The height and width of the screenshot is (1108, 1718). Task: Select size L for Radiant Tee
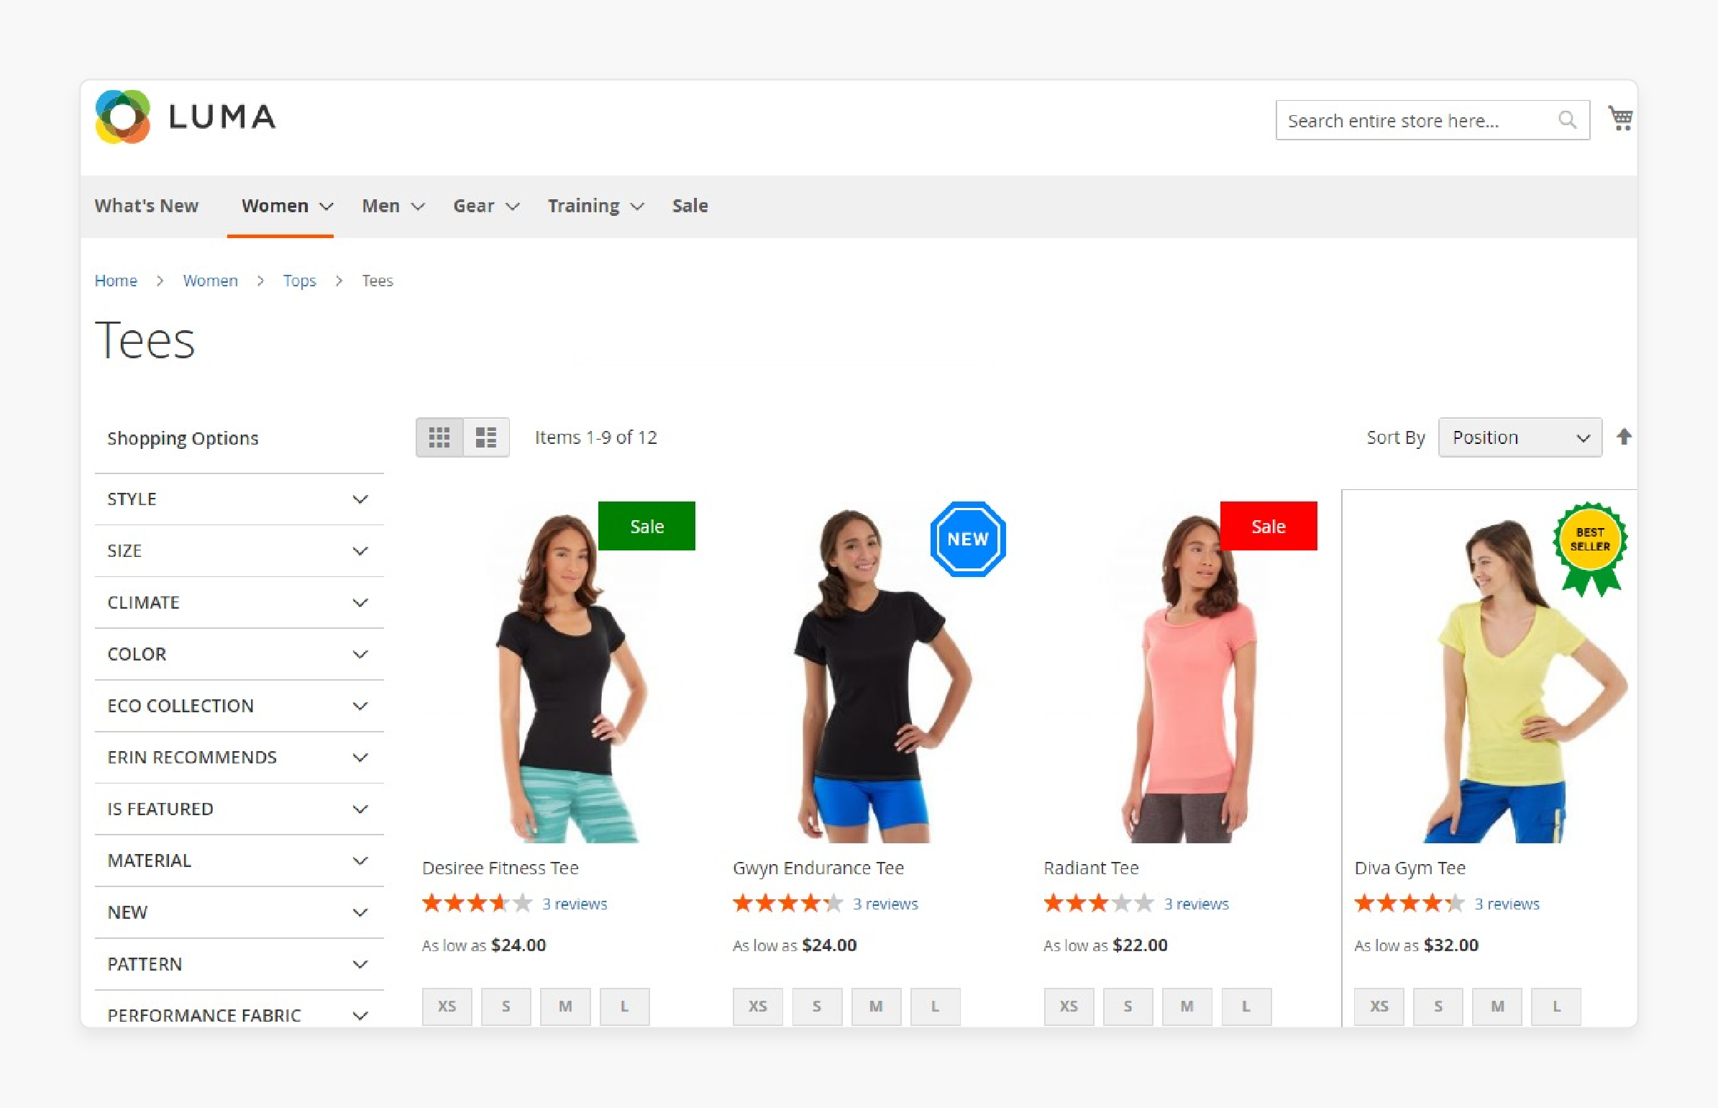click(x=1246, y=1007)
